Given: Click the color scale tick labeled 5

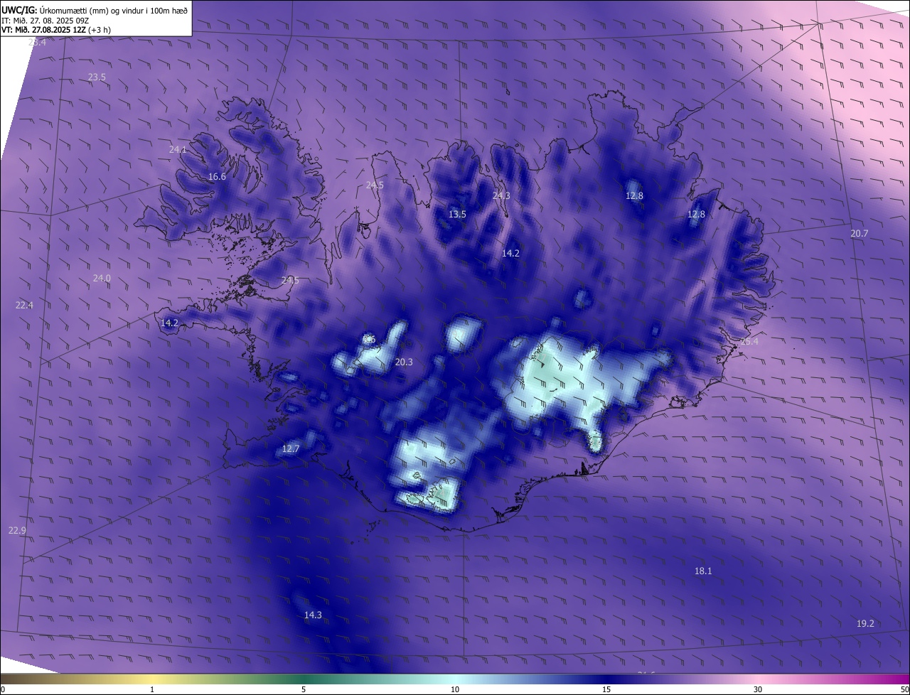Looking at the screenshot, I should tap(304, 689).
